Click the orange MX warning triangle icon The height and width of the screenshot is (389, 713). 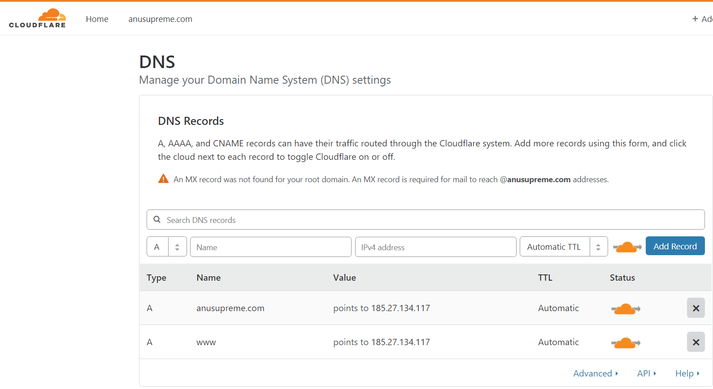click(x=163, y=179)
